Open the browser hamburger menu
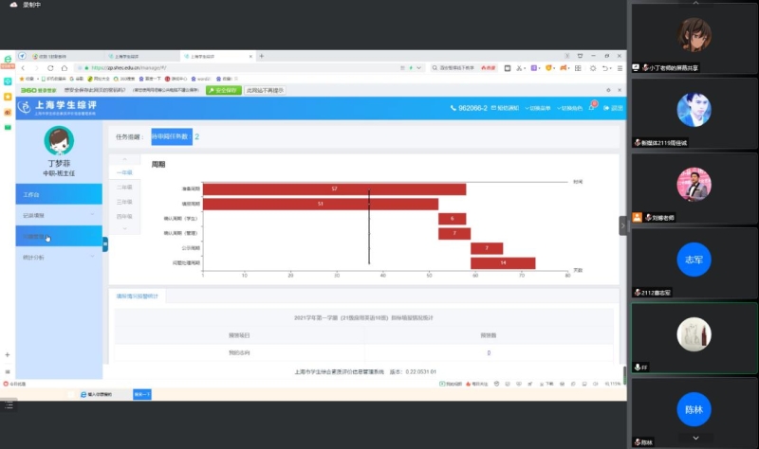The width and height of the screenshot is (759, 449). pyautogui.click(x=620, y=68)
